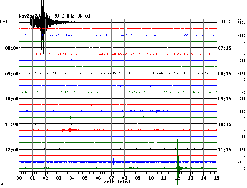Click the 05 minute axis tick label

(x=85, y=178)
